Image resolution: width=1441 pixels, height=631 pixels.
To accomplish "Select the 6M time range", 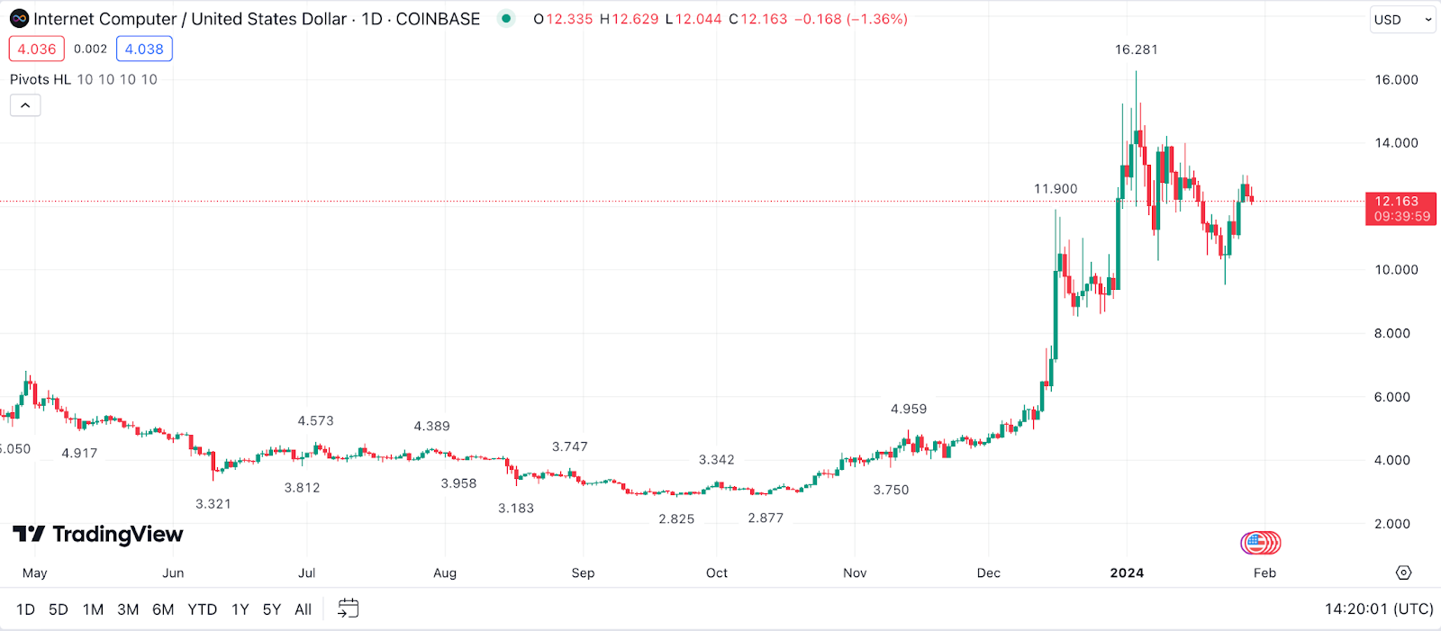I will [x=163, y=609].
